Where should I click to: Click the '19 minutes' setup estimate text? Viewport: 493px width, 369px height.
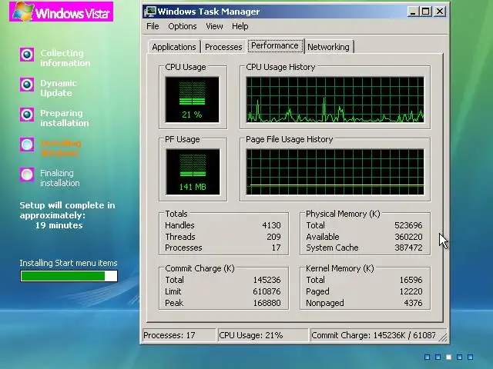click(x=59, y=225)
